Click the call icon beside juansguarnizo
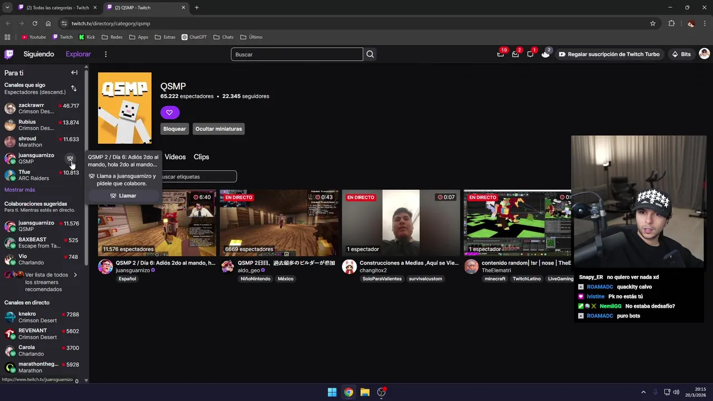 70,158
